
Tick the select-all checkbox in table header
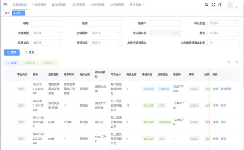(8, 74)
